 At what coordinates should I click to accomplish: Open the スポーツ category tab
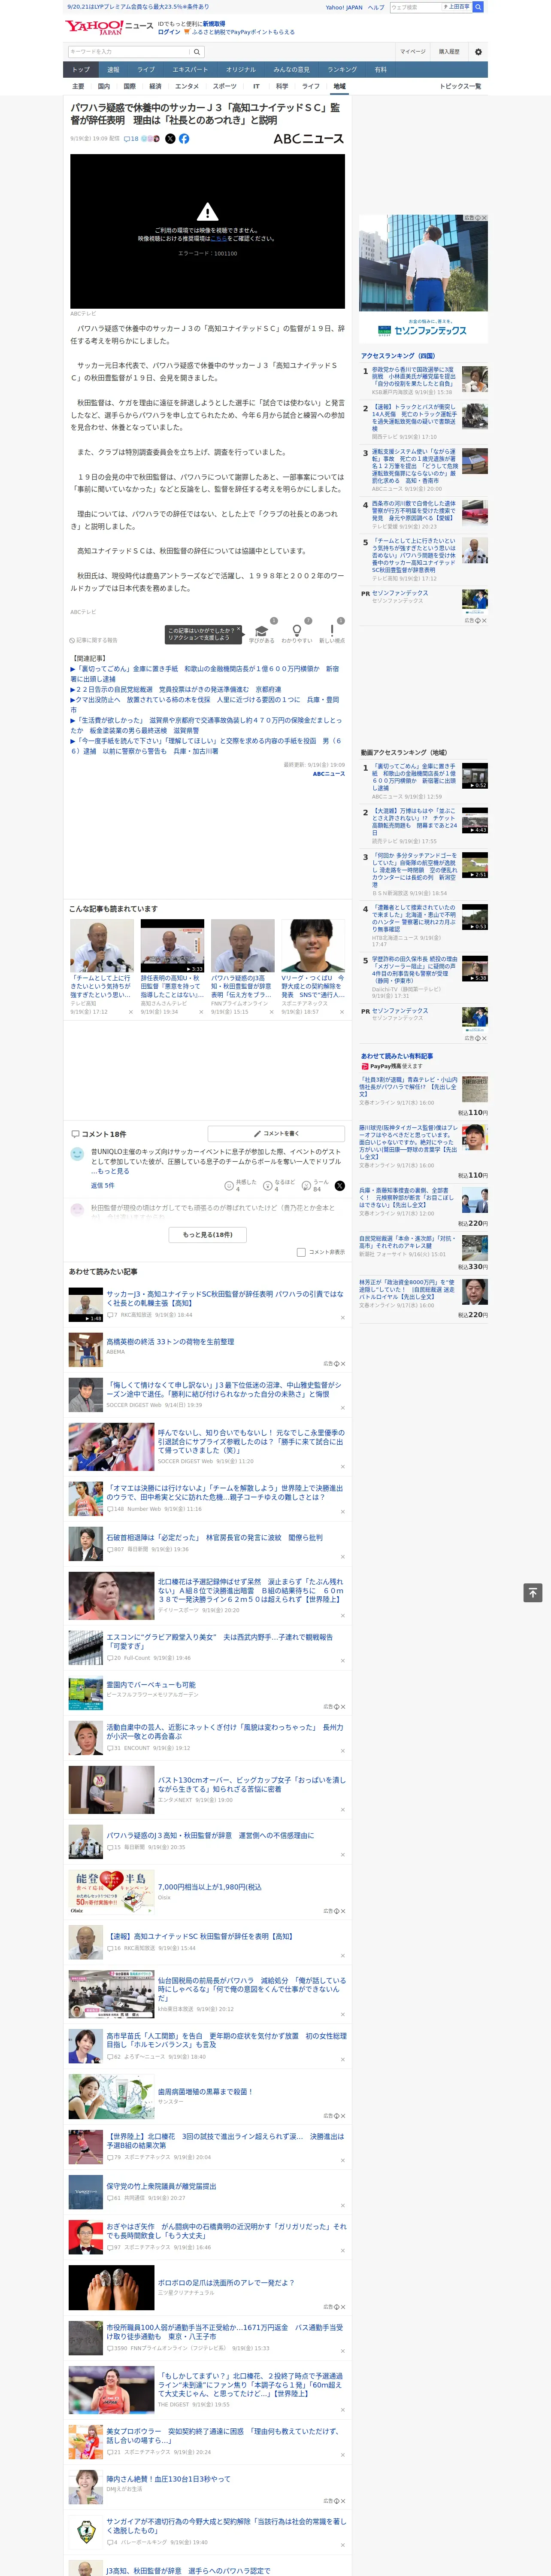pos(225,86)
